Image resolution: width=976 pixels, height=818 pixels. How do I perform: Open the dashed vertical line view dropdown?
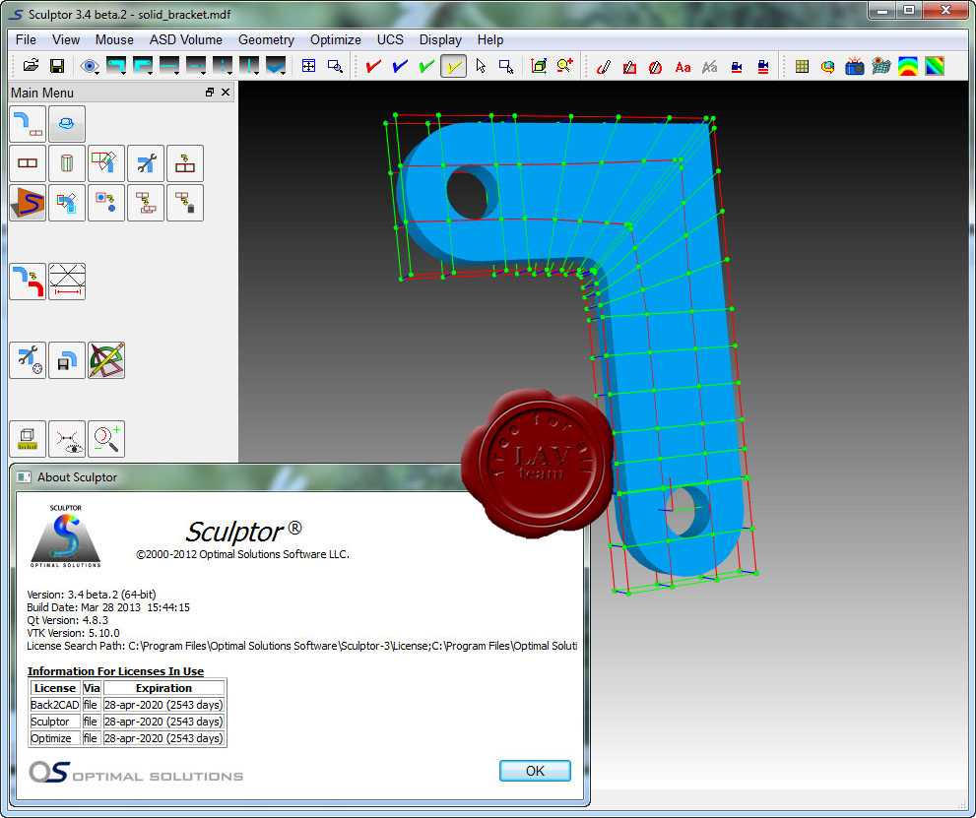223,66
